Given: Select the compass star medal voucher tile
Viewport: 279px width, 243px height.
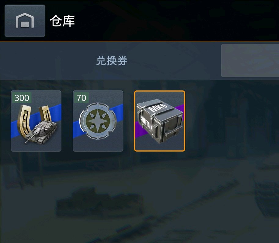Looking at the screenshot, I should (98, 121).
